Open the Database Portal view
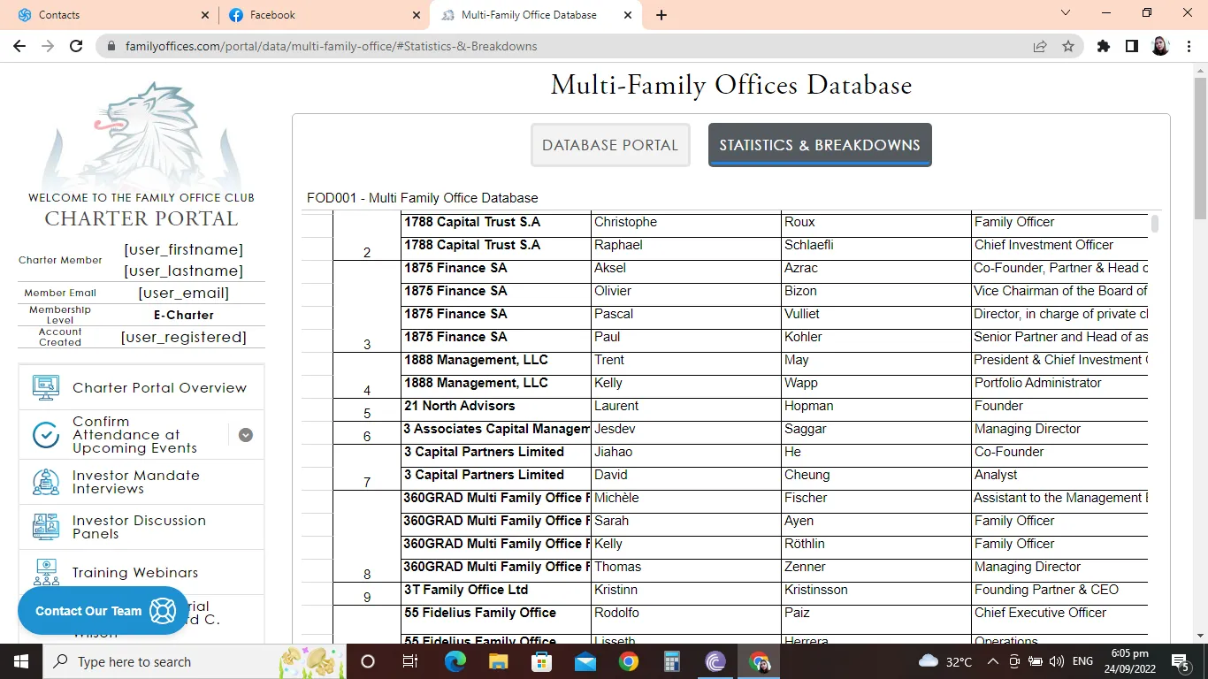 (610, 145)
